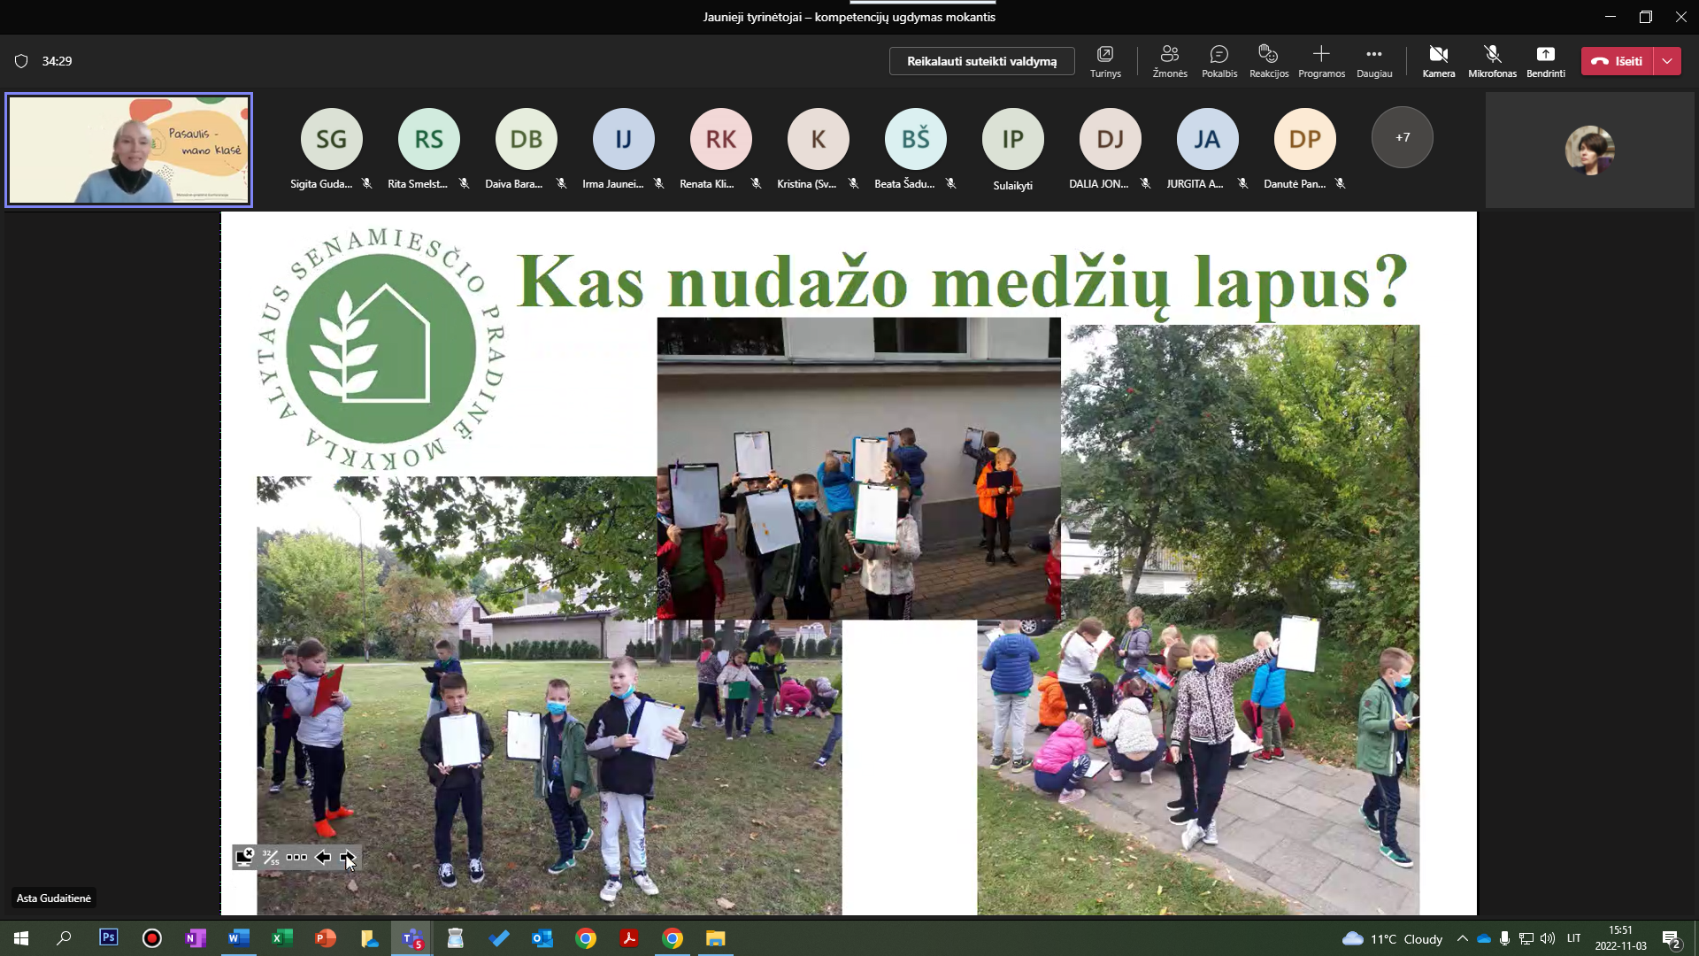Click the shield security icon by timer
The width and height of the screenshot is (1699, 956).
tap(21, 61)
